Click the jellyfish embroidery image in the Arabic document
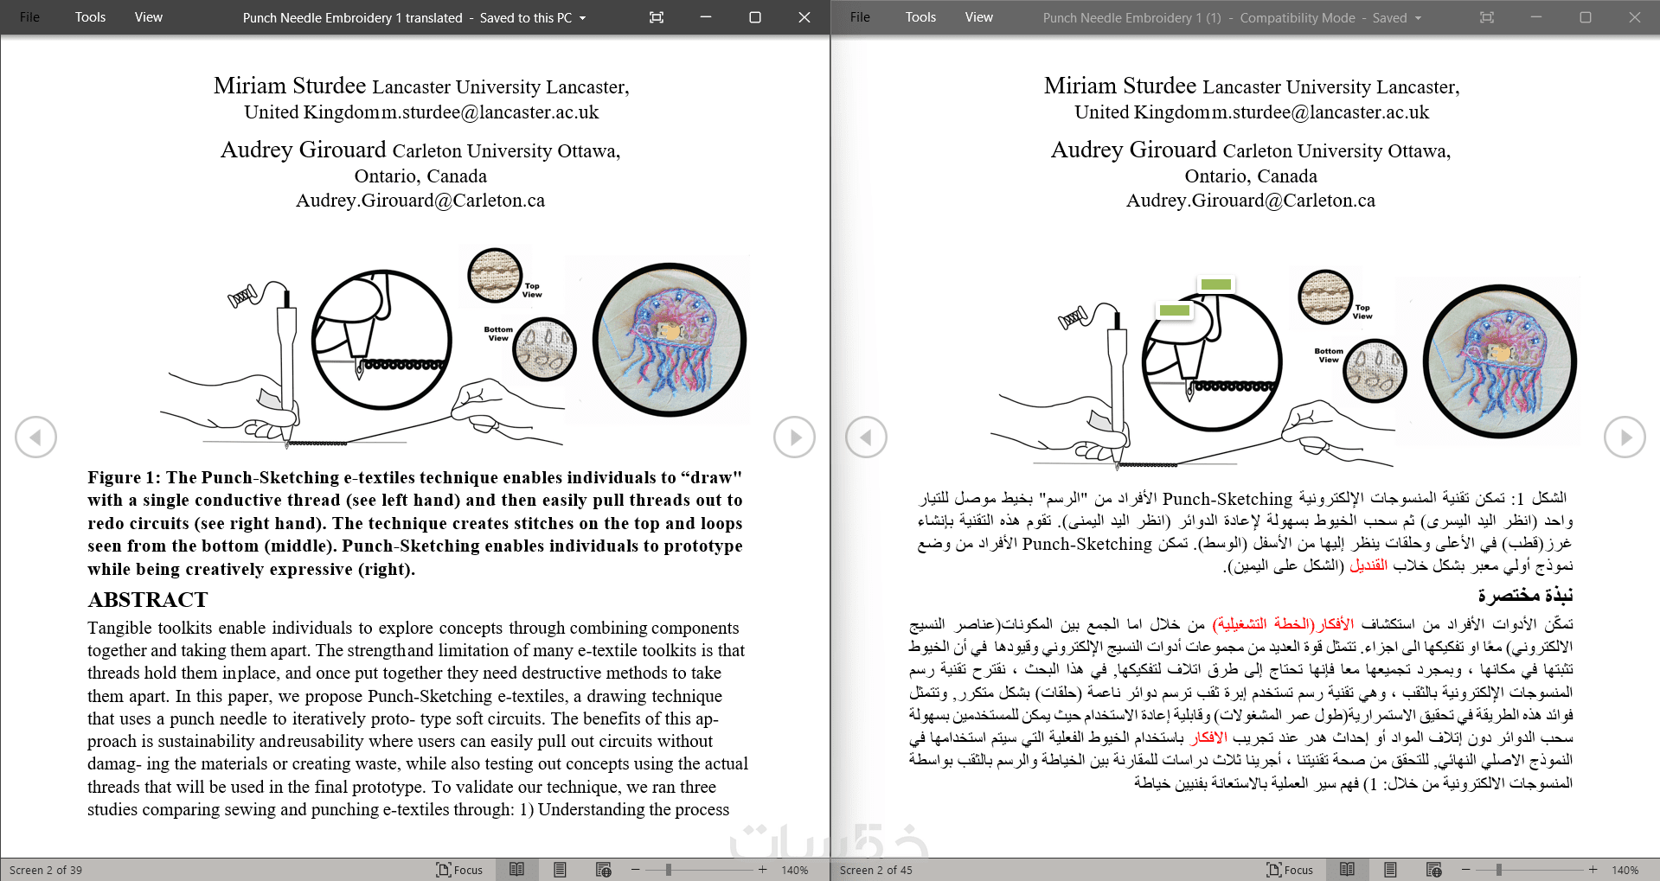This screenshot has width=1660, height=881. 1500,361
